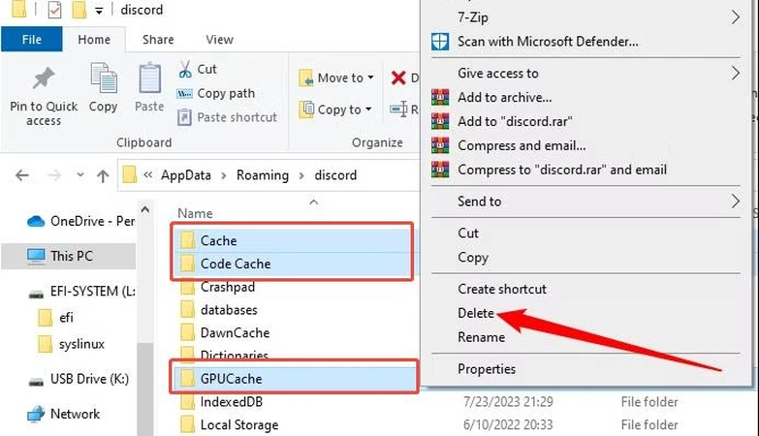Choose Cut in the context menu

point(585,234)
